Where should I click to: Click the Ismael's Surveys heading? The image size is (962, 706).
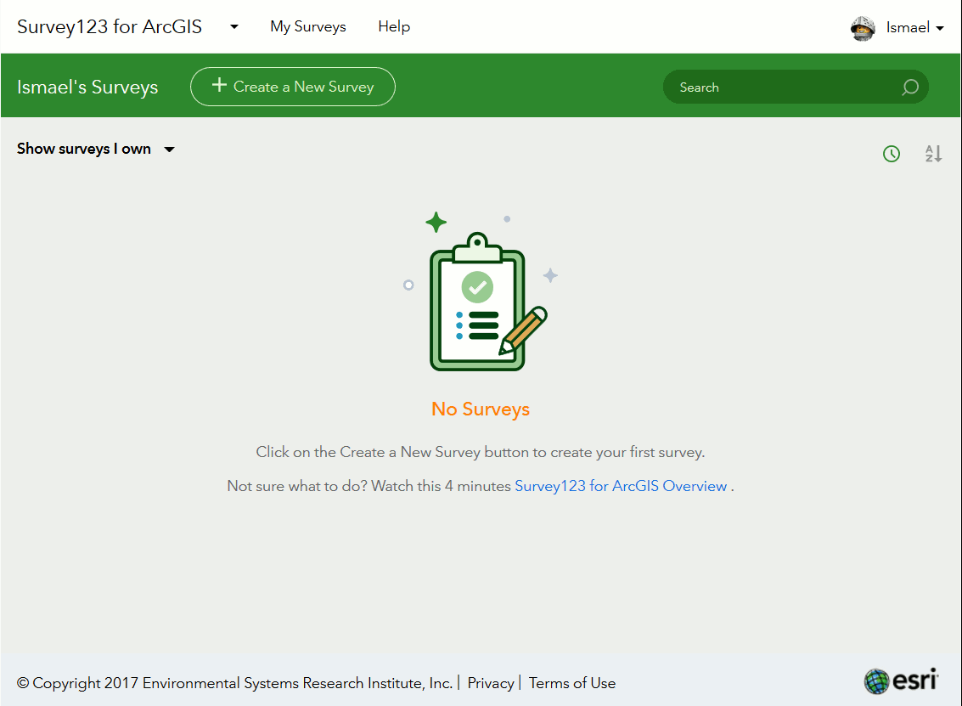click(x=87, y=88)
